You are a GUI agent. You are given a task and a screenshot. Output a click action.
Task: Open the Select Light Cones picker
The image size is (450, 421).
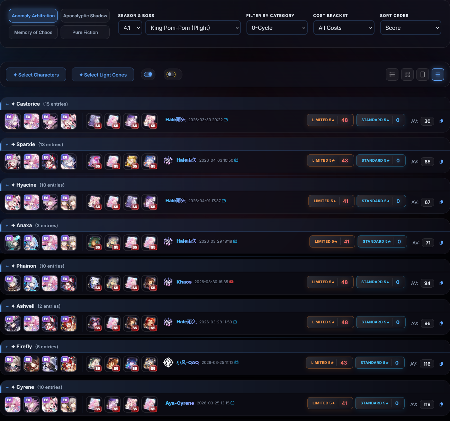pos(103,74)
